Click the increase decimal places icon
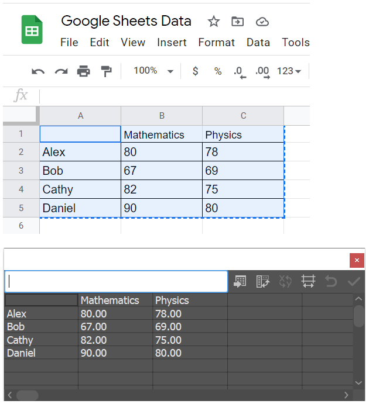This screenshot has width=369, height=404. point(262,72)
